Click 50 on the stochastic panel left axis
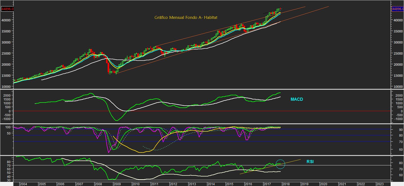 click(x=8, y=133)
